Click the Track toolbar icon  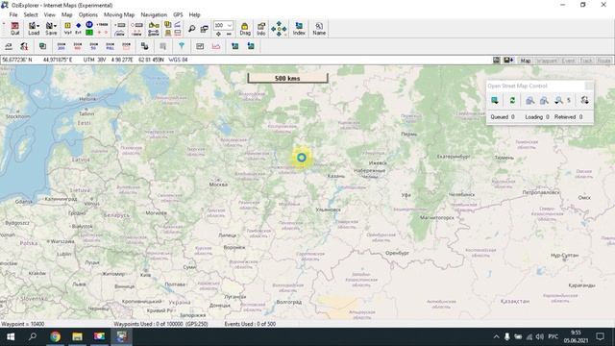point(103,25)
